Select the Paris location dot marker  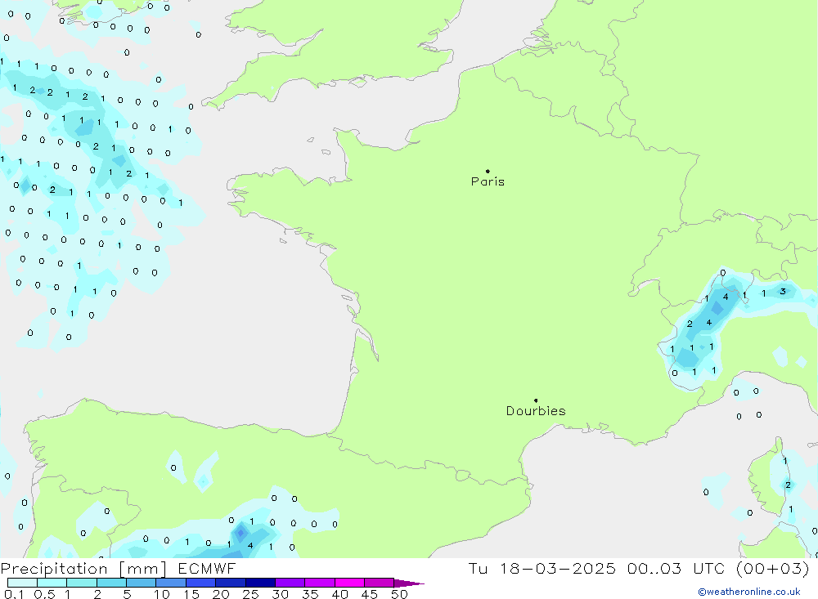point(488,171)
